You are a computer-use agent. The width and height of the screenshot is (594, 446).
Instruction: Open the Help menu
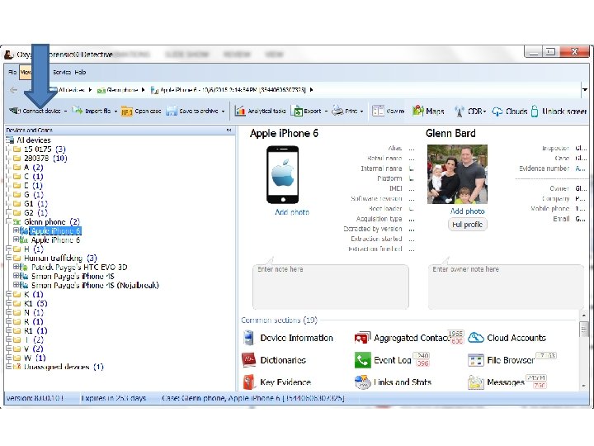click(80, 72)
